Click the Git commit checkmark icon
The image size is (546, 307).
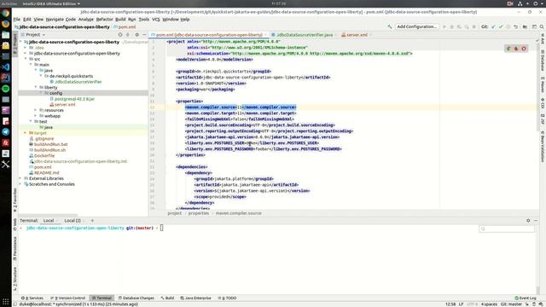(501, 26)
